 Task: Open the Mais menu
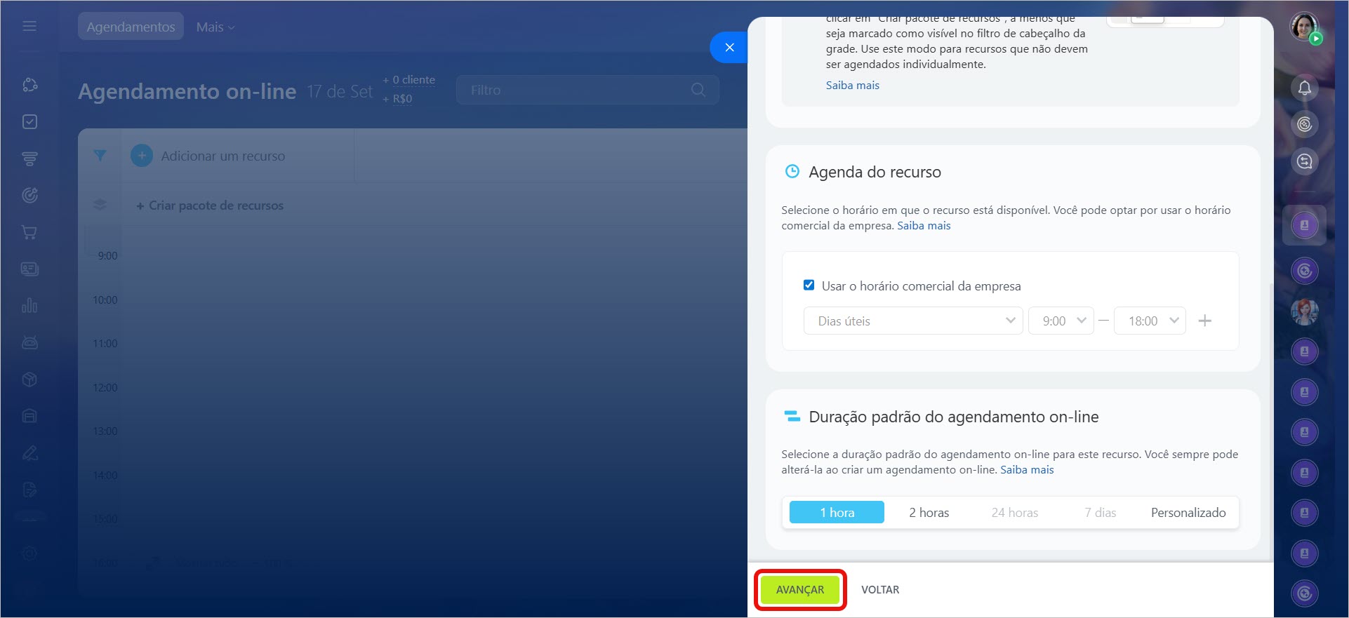[215, 27]
